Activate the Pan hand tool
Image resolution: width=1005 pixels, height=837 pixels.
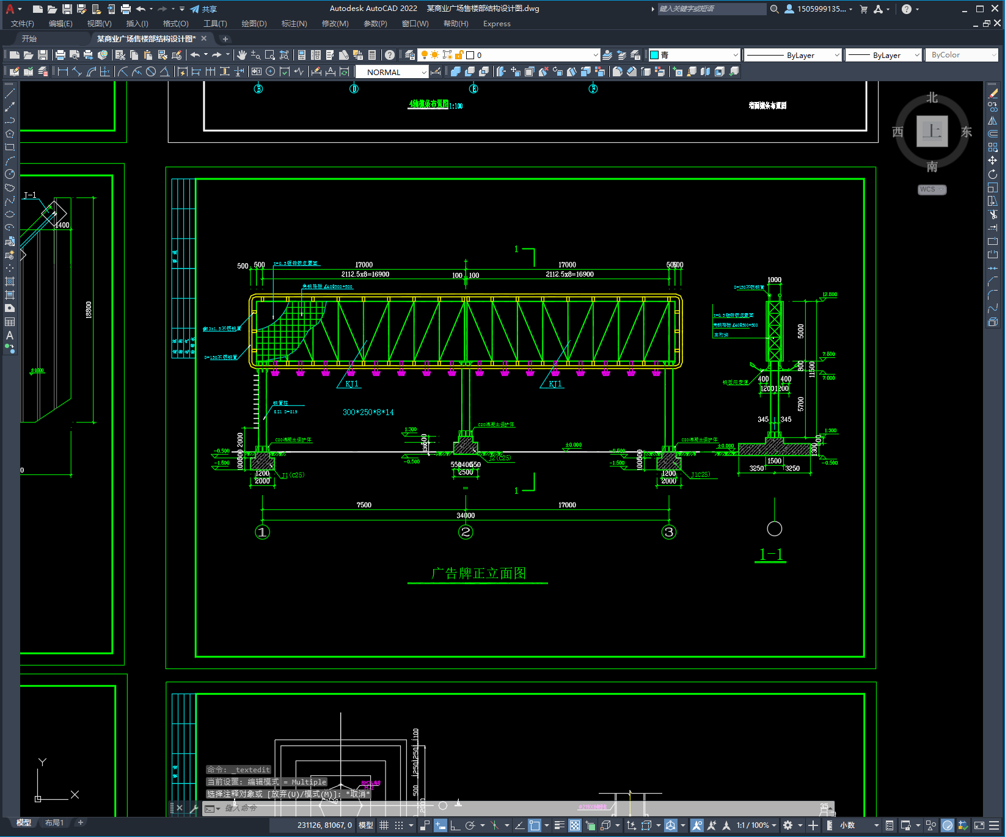[242, 55]
